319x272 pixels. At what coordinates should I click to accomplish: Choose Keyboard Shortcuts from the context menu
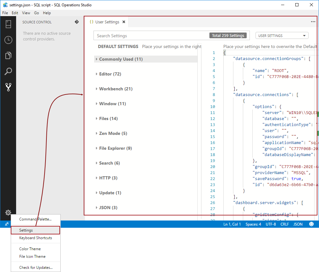(35, 238)
